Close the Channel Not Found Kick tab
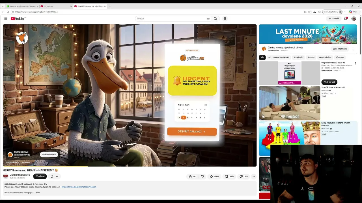362x203 pixels. click(x=37, y=6)
